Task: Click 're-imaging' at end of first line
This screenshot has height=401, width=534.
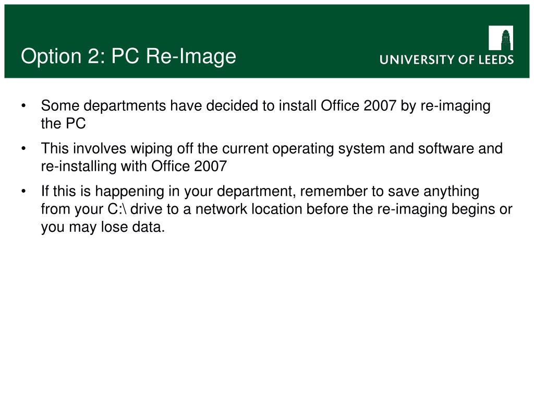Action: [455, 107]
